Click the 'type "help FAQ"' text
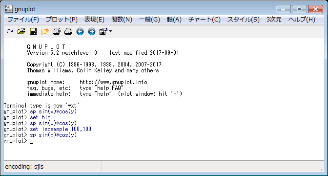This screenshot has height=176, width=328. [102, 88]
